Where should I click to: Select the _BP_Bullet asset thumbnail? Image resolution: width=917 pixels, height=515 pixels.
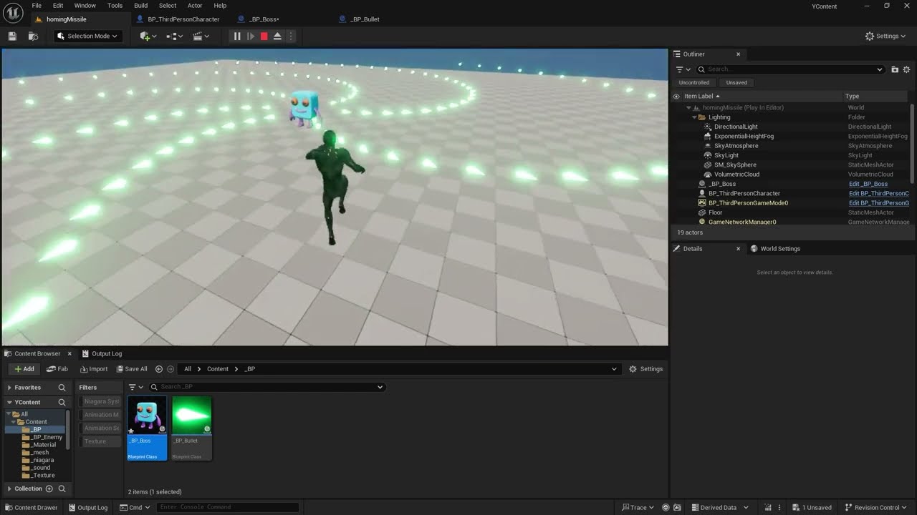[192, 428]
